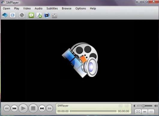Open the Help menu
Viewport: 159px width, 116px height.
click(93, 8)
